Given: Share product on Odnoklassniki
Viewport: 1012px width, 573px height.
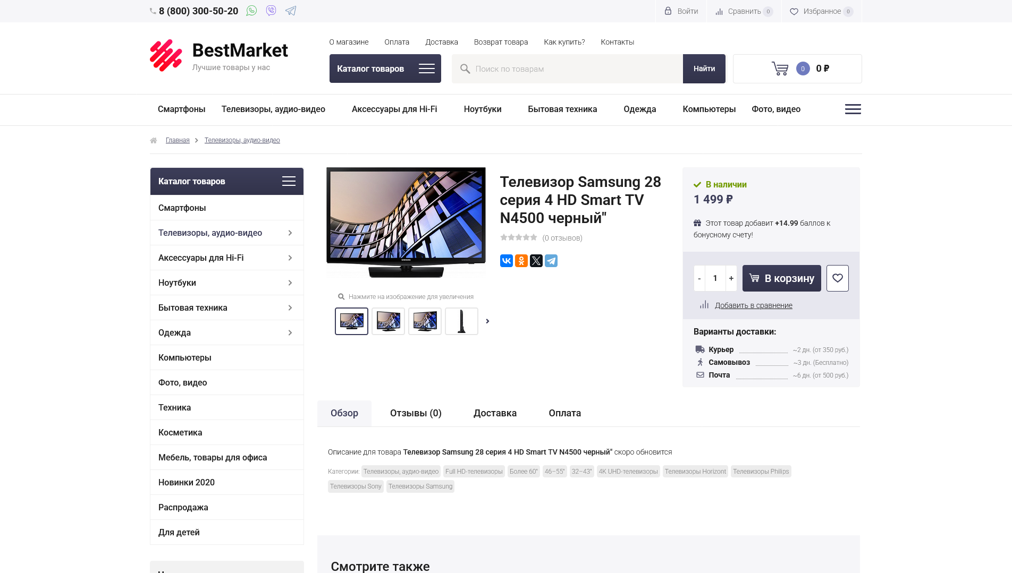Looking at the screenshot, I should (521, 261).
